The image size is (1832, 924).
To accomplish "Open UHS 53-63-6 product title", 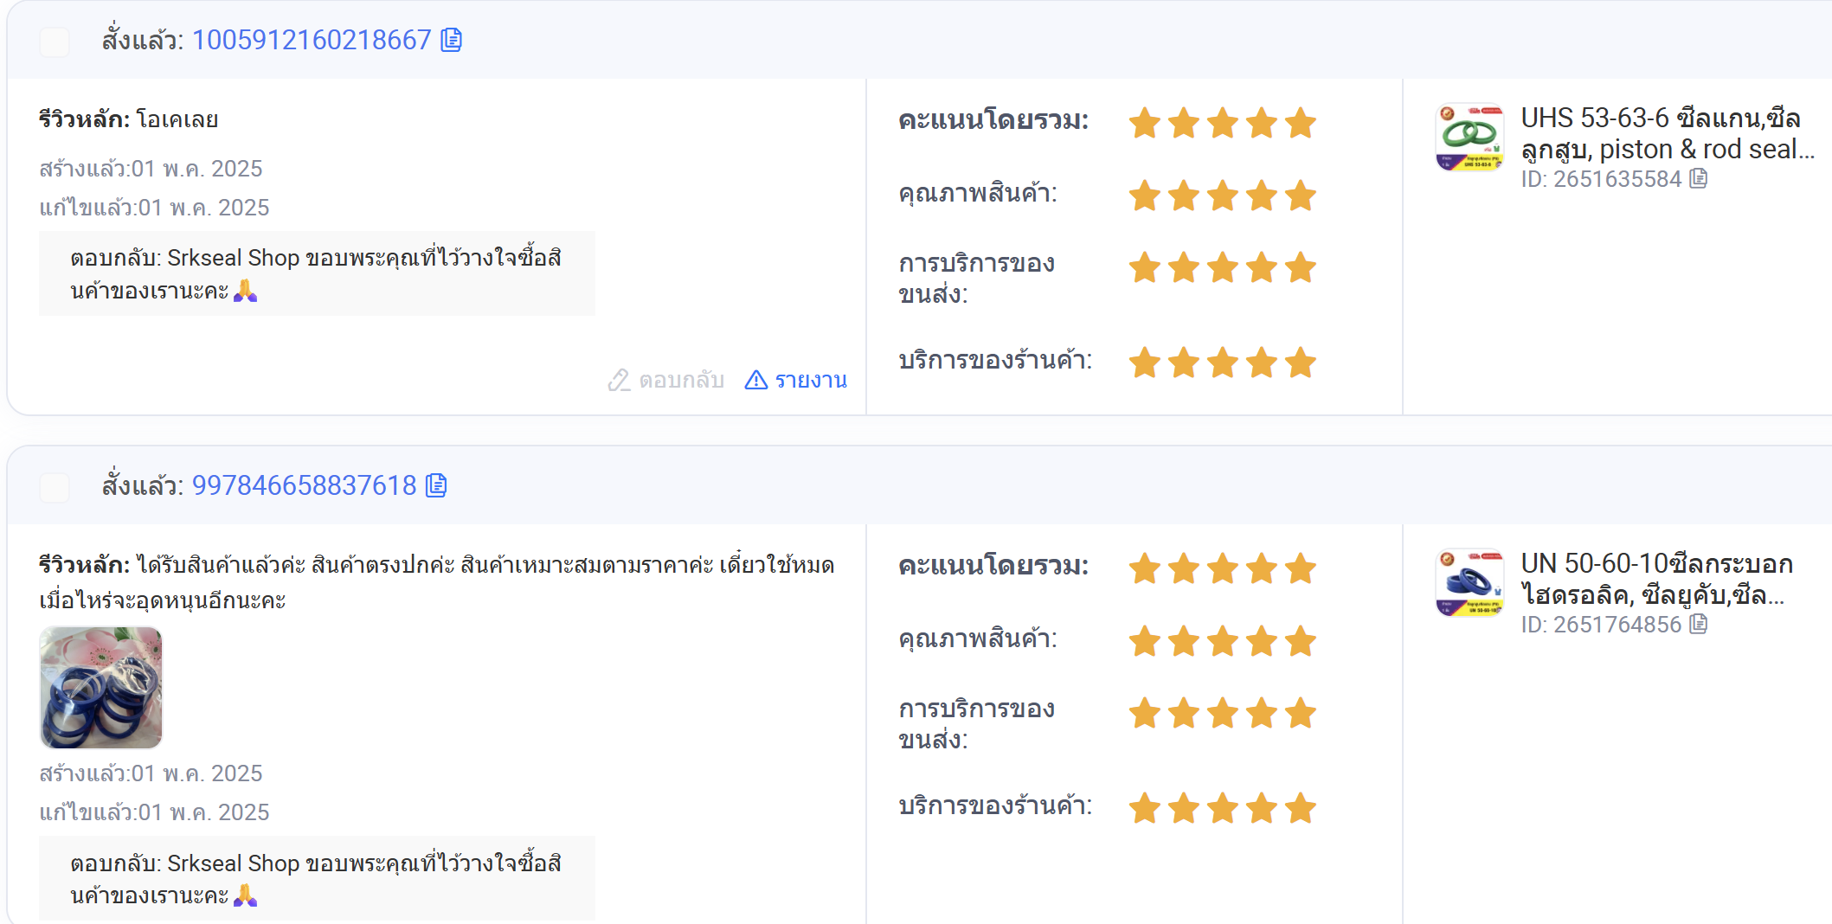I will click(x=1667, y=133).
